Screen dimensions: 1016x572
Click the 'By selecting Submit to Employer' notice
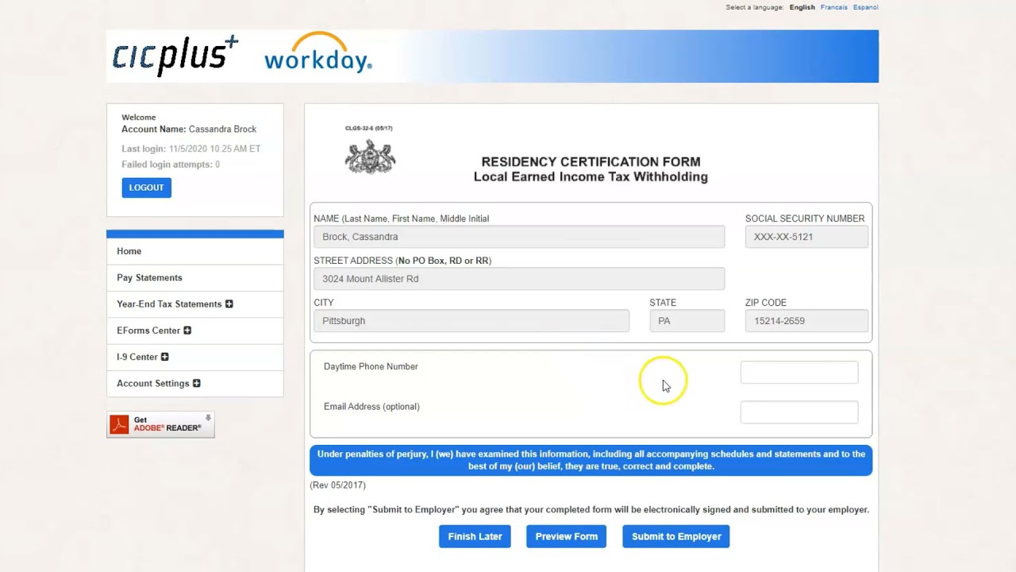[x=591, y=510]
